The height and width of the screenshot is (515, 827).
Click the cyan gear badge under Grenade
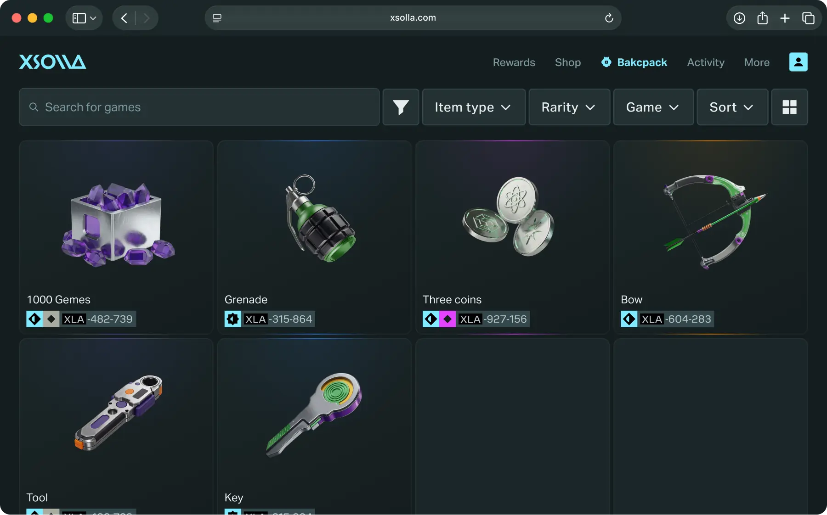232,319
